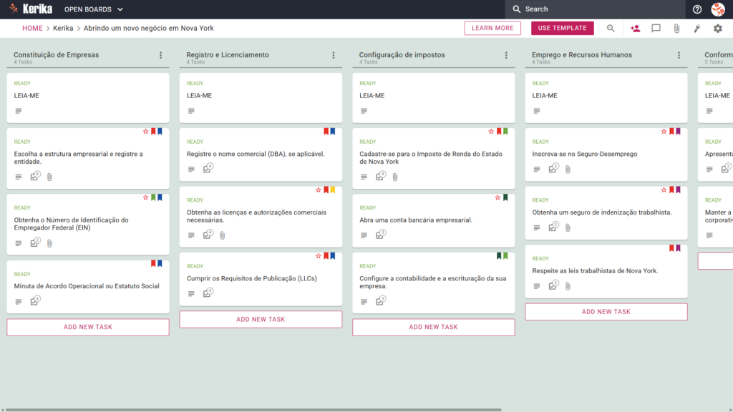Click the Kerika breadcrumb
Viewport: 733px width, 412px height.
click(63, 28)
